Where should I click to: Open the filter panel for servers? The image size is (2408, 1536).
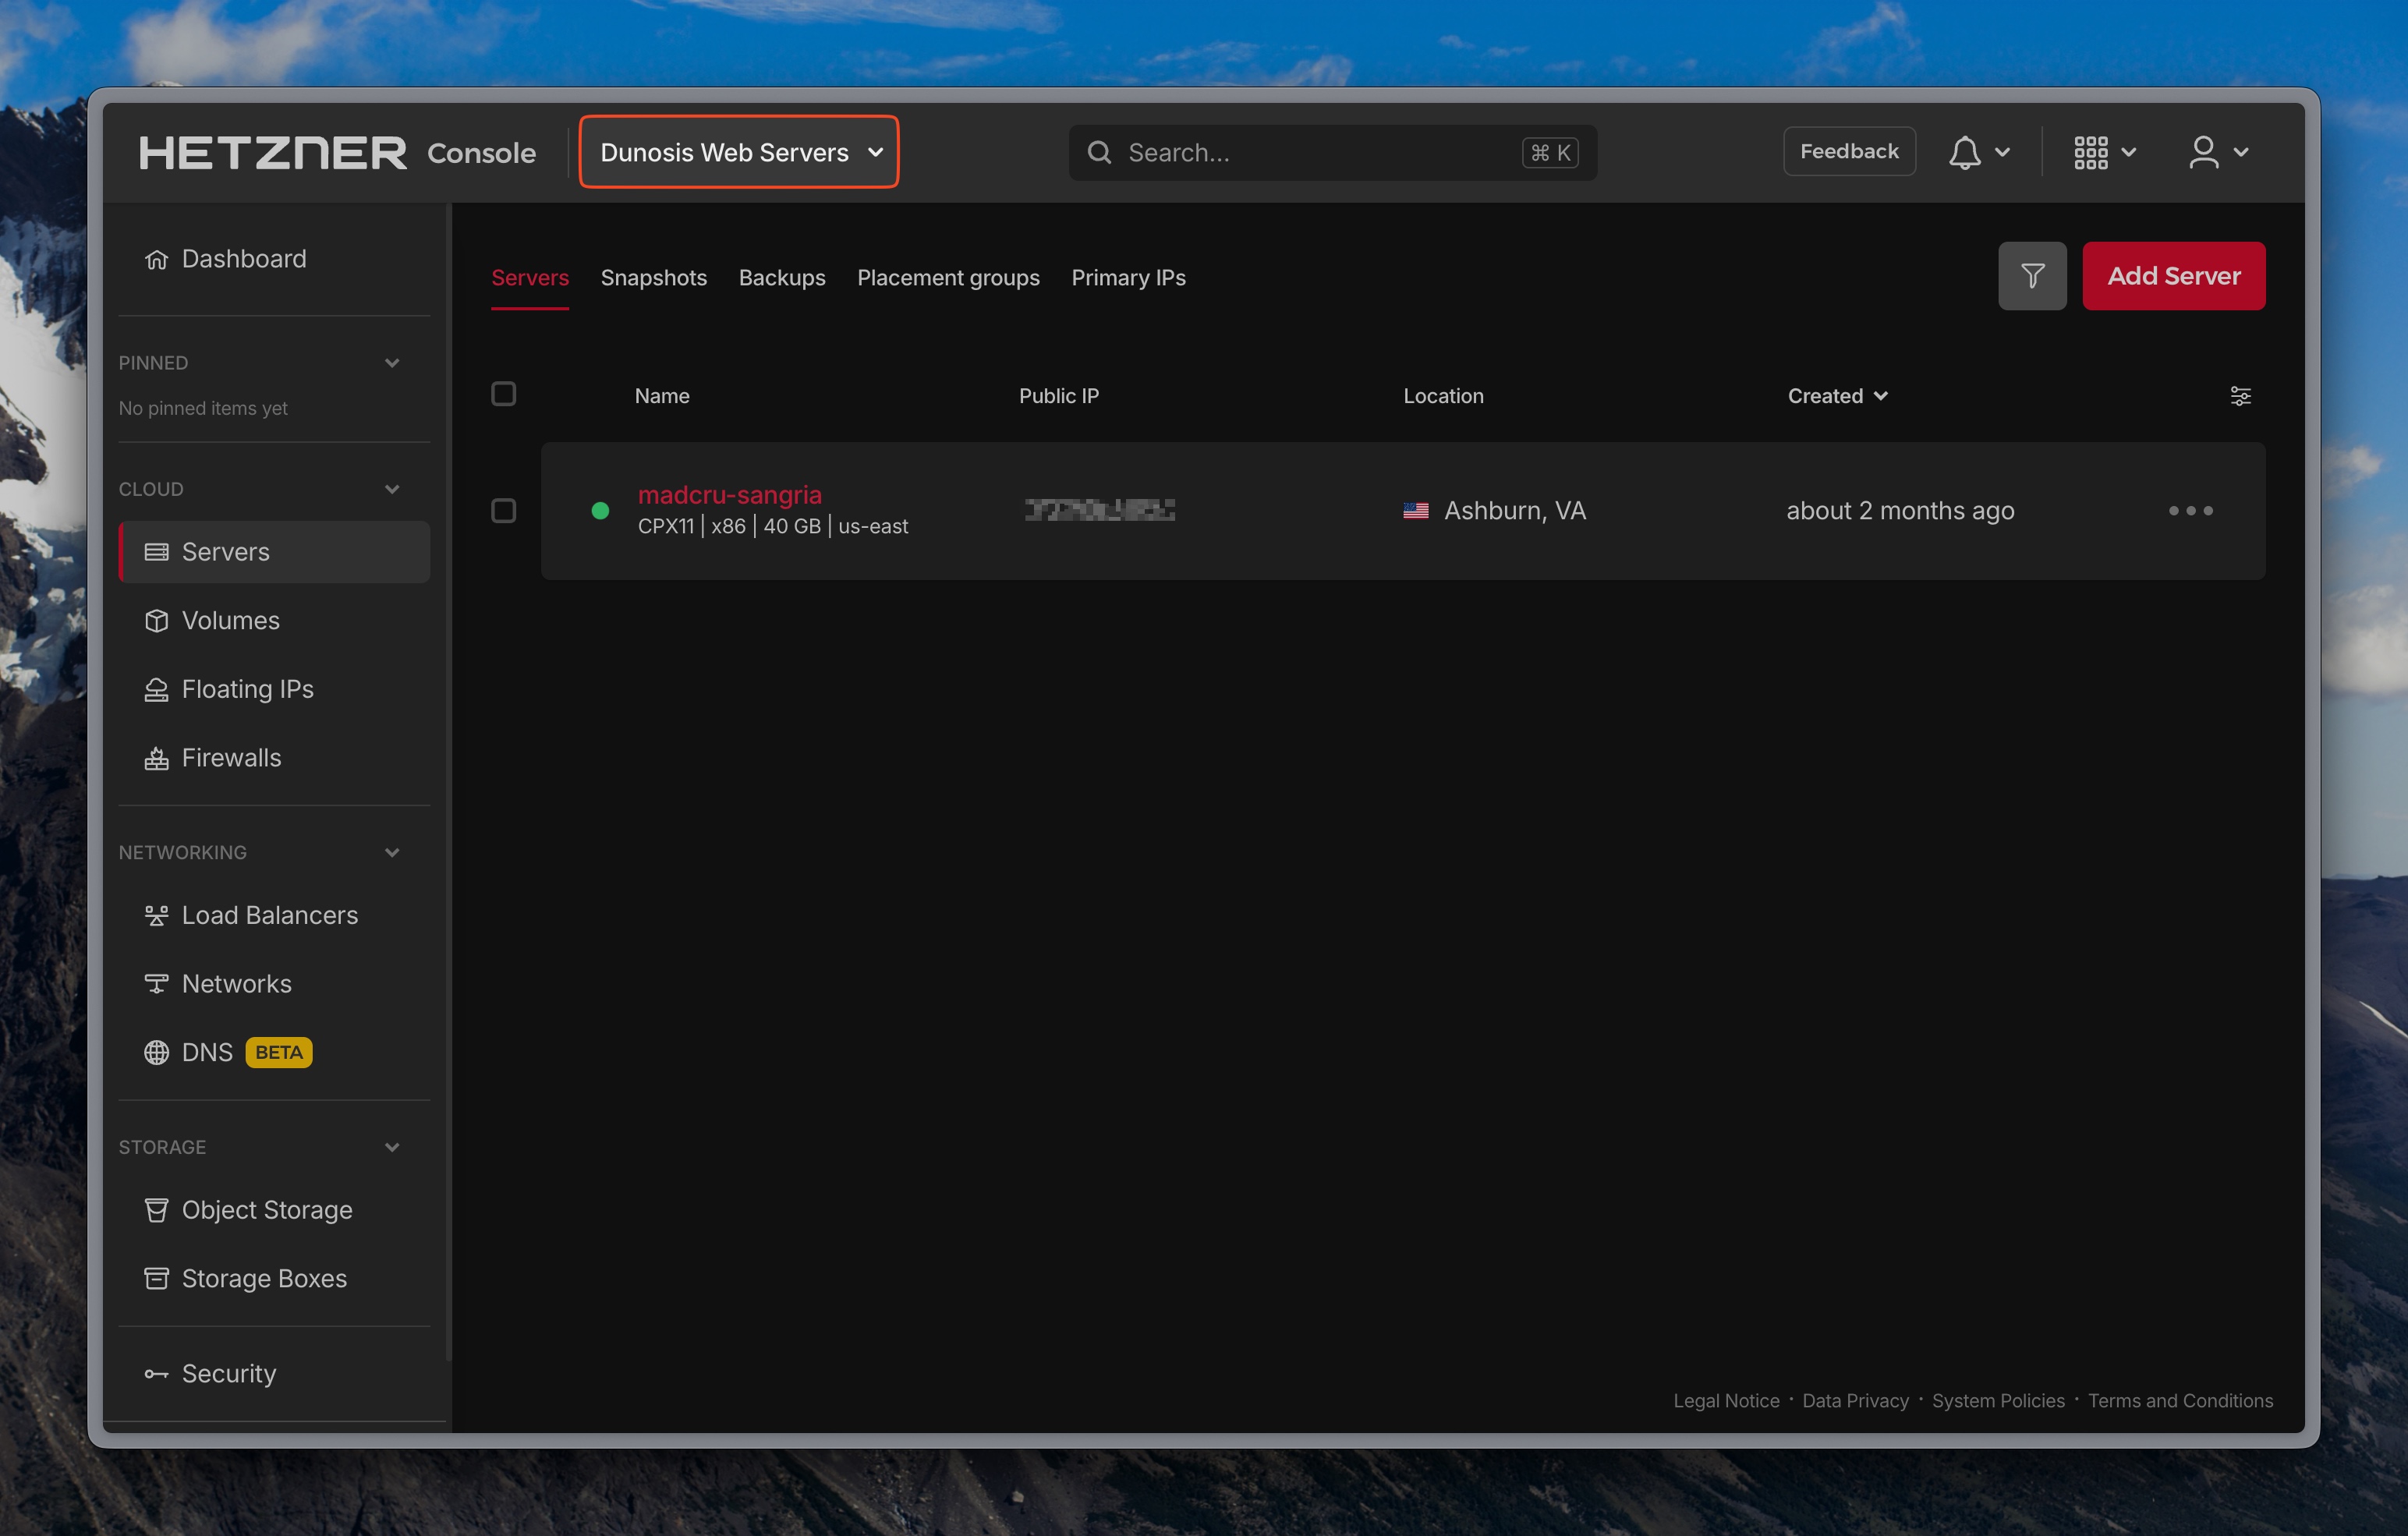click(2032, 275)
